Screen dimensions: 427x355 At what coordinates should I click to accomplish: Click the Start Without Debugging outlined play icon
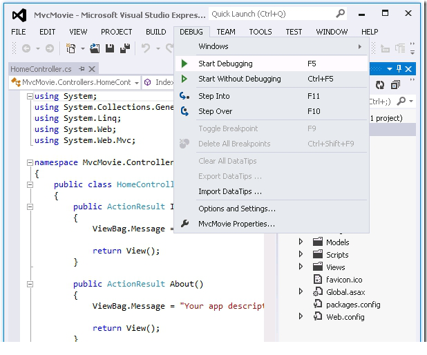coord(184,79)
